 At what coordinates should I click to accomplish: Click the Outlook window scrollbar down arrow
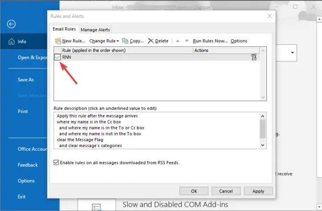coord(319,207)
